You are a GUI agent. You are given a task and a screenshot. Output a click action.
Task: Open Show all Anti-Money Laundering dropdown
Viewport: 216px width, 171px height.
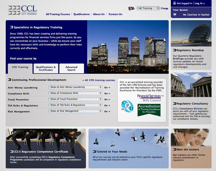[x=75, y=87]
